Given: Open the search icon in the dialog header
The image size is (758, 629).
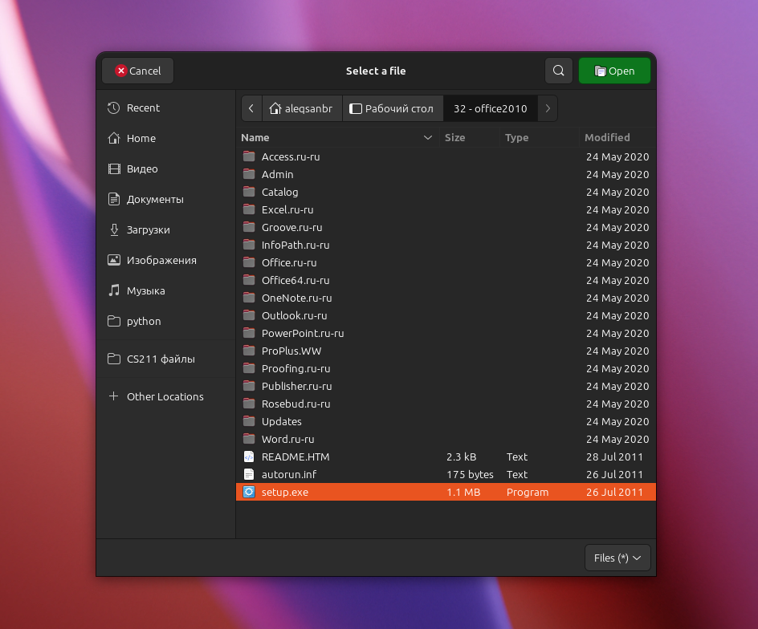Looking at the screenshot, I should click(x=559, y=71).
